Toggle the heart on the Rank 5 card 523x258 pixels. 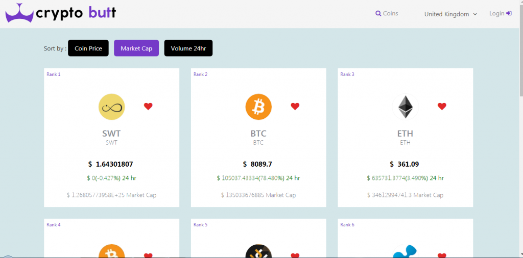295,255
